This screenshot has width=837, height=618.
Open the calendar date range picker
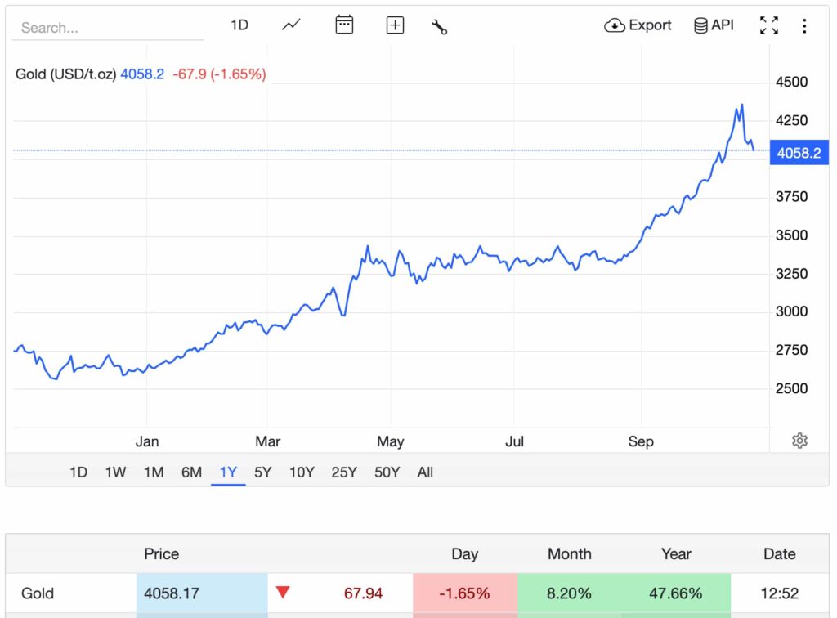pos(344,25)
